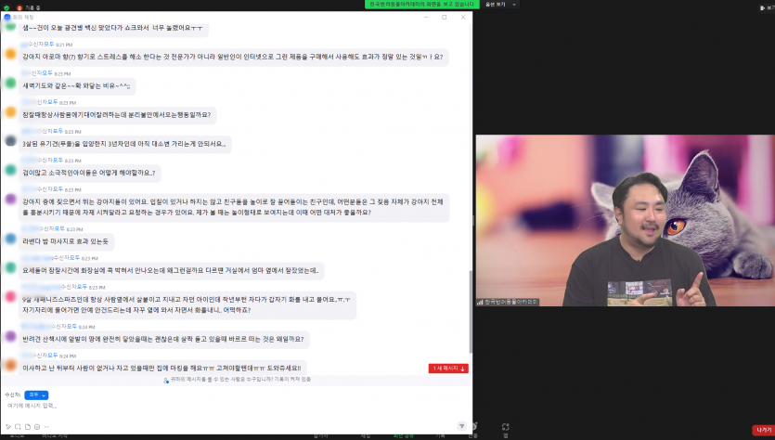Image resolution: width=775 pixels, height=440 pixels.
Task: Click the chat scrollbar thumb
Action: click(470, 312)
